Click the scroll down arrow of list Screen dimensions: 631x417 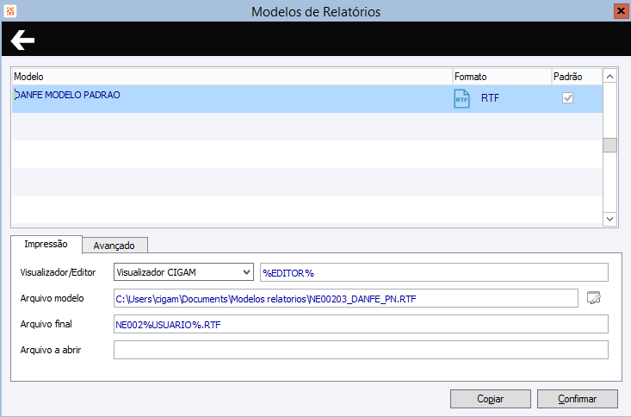click(x=609, y=219)
